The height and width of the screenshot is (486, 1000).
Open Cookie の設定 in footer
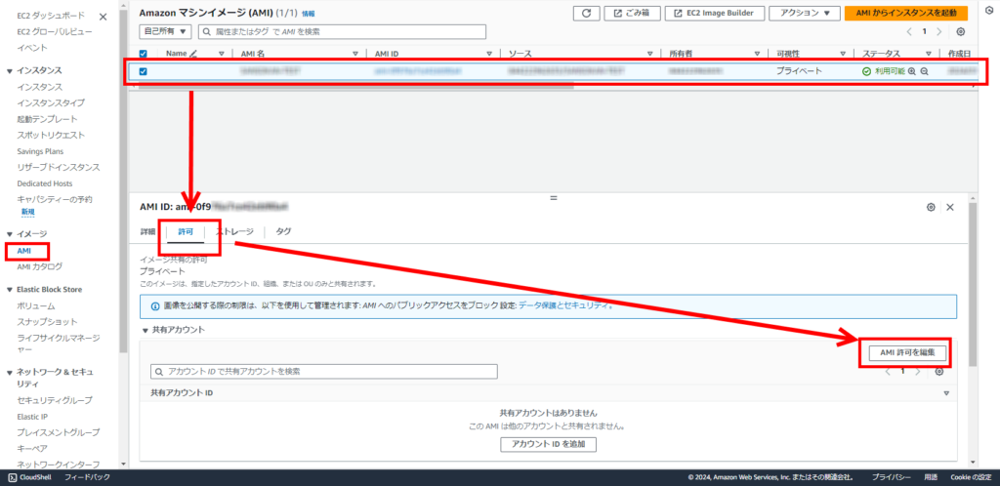tap(972, 477)
